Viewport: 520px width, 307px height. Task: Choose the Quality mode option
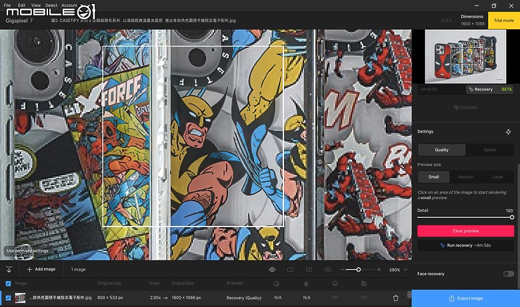pos(441,150)
